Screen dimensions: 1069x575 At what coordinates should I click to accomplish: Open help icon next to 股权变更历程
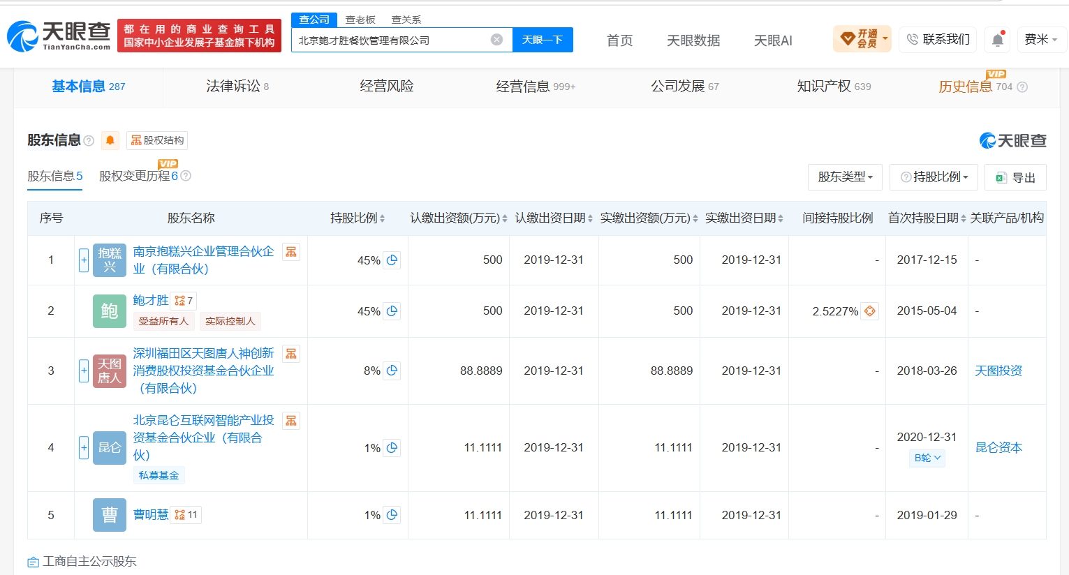coord(186,176)
